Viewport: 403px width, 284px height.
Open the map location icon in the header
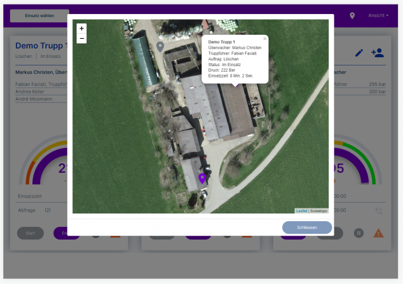[x=352, y=16]
